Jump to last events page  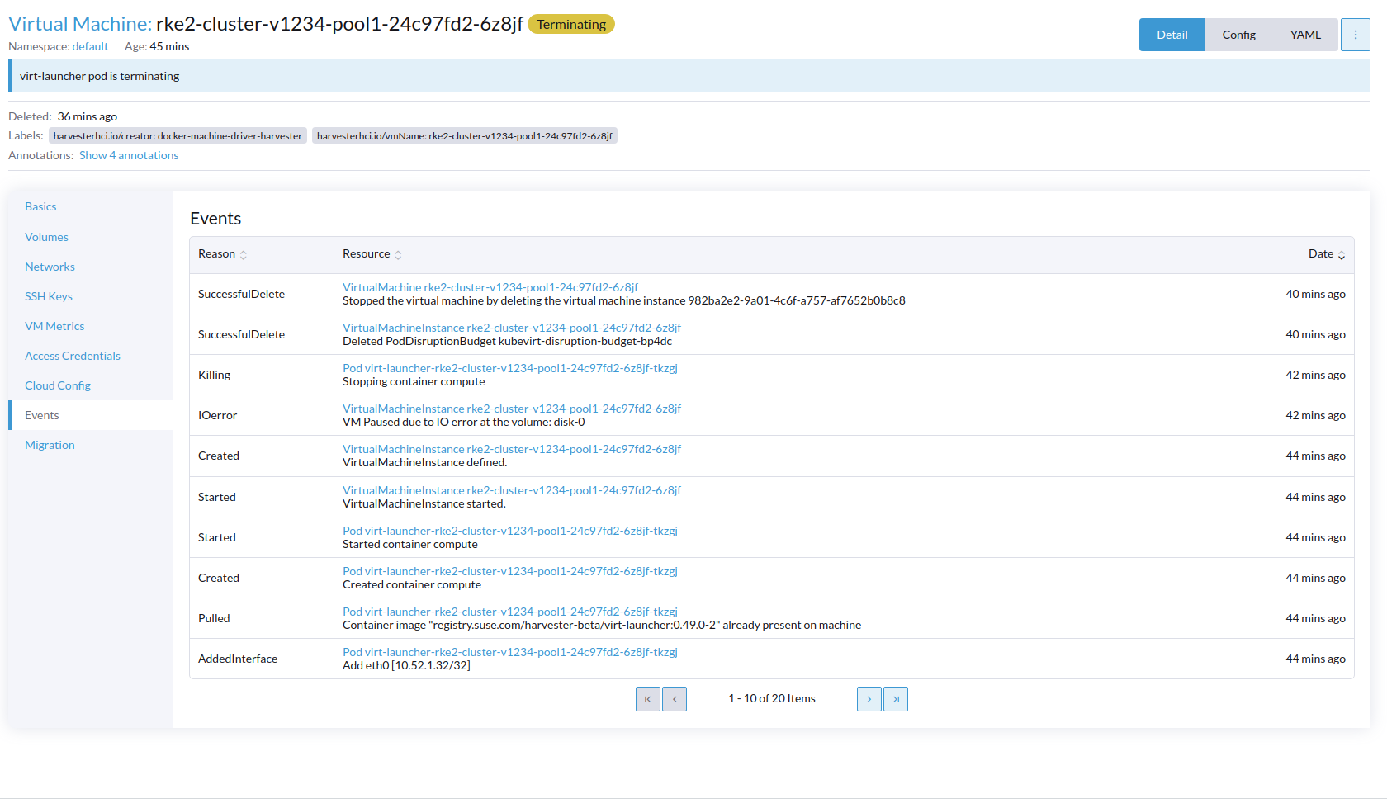(896, 698)
